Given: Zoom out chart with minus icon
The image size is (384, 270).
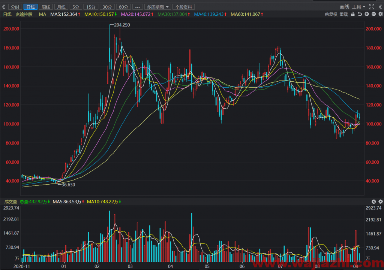Looking at the screenshot, I should (x=374, y=14).
